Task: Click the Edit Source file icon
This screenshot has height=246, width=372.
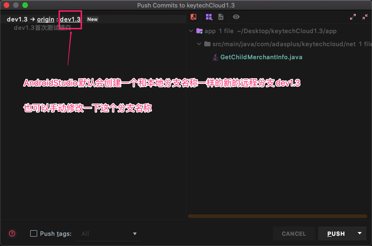Action: point(221,17)
